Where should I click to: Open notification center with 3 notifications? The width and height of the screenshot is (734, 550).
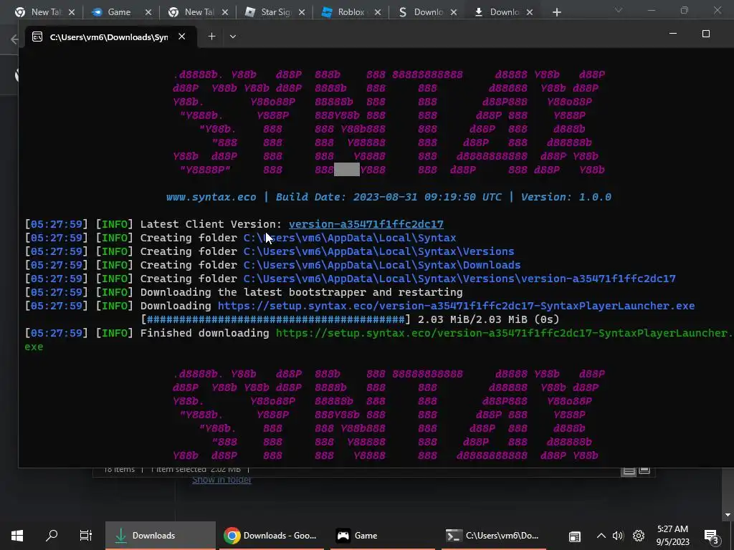click(712, 536)
